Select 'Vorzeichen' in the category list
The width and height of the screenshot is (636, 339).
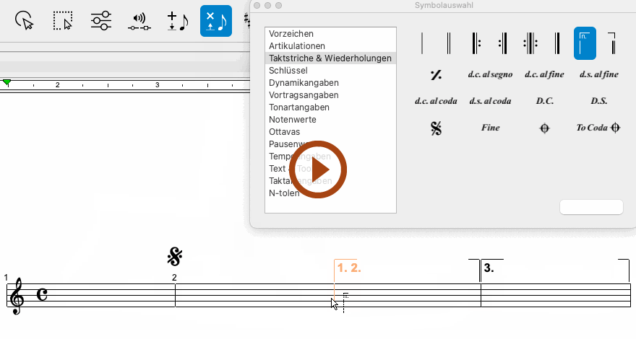291,34
